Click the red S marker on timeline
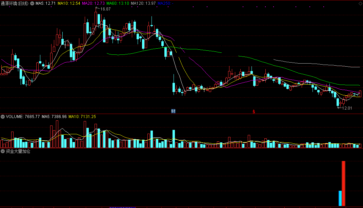Image resolution: width=363 pixels, height=208 pixels. point(254,112)
